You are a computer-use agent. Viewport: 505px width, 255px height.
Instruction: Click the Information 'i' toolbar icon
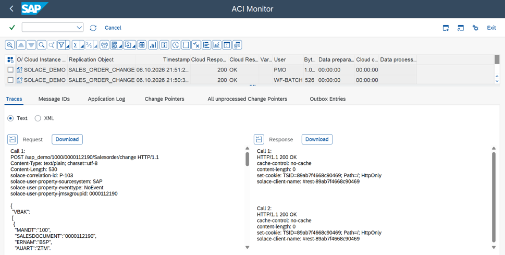click(x=165, y=45)
